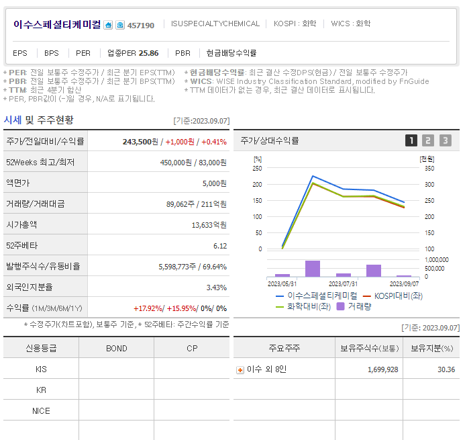The width and height of the screenshot is (467, 440).
Task: Select the [기준:2023.09.07] date beside 시세
Action: pyautogui.click(x=202, y=121)
